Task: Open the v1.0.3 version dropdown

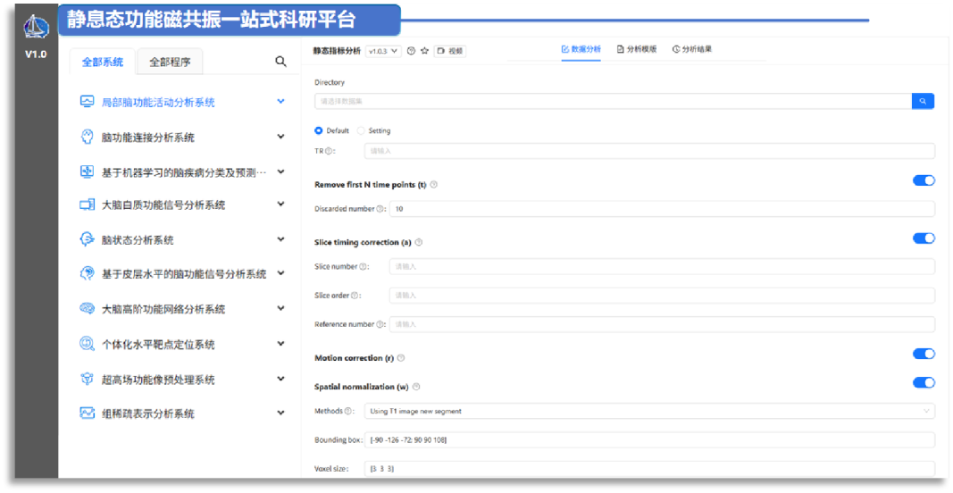Action: (384, 51)
